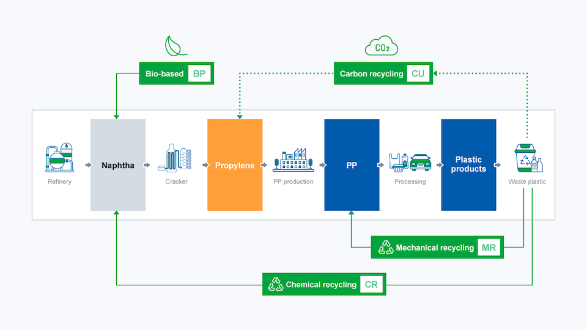Click the Waste plastic bin icon
The image size is (587, 330).
click(528, 158)
